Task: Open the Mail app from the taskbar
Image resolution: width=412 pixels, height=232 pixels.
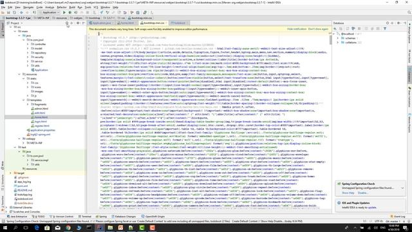Action: [57, 227]
